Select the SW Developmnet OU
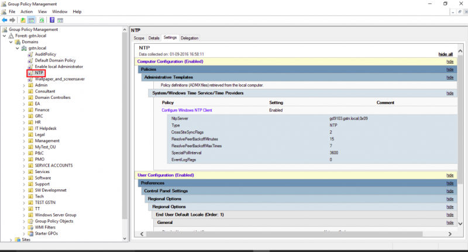 [x=51, y=190]
